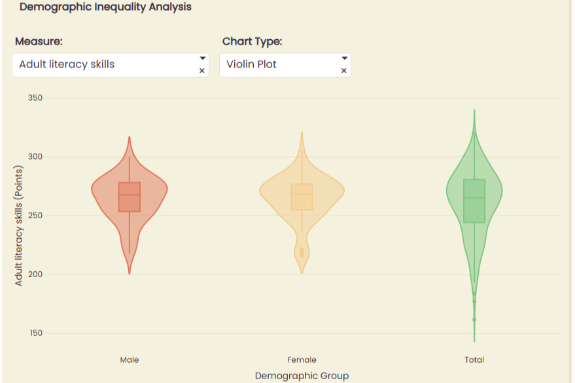Screen dimensions: 575x383
Task: Click the Male x-axis label
Action: 130,360
